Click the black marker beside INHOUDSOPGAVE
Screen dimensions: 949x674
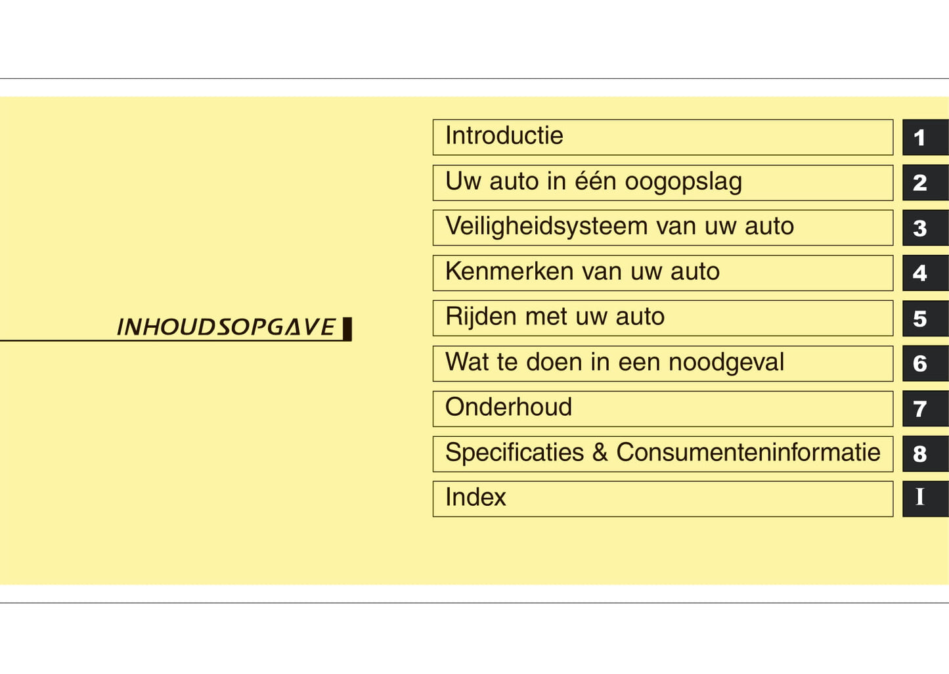tap(347, 328)
